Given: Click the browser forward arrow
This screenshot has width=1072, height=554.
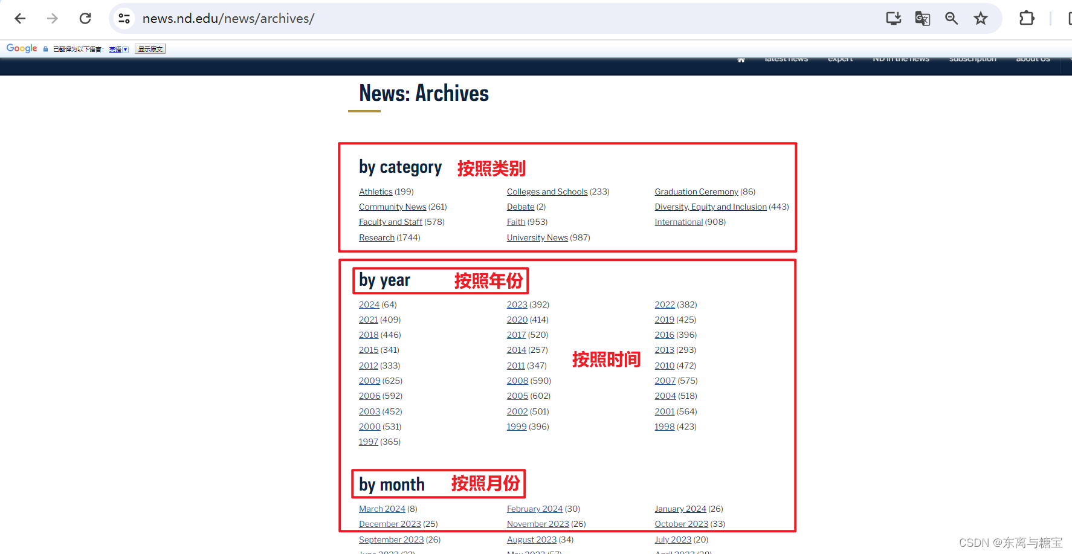Looking at the screenshot, I should [53, 19].
